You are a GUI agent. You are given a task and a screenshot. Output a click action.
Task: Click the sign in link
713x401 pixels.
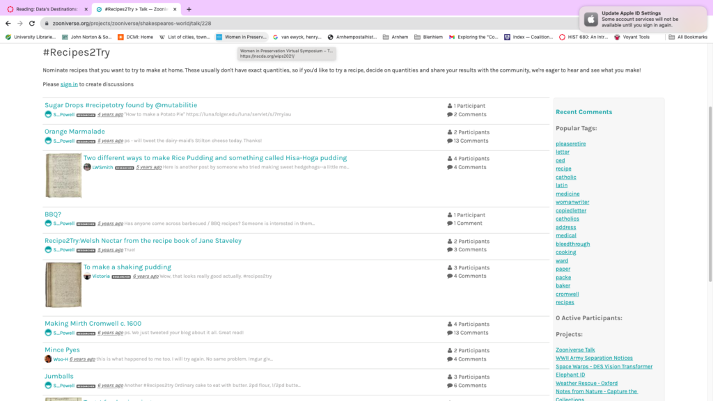(x=69, y=84)
